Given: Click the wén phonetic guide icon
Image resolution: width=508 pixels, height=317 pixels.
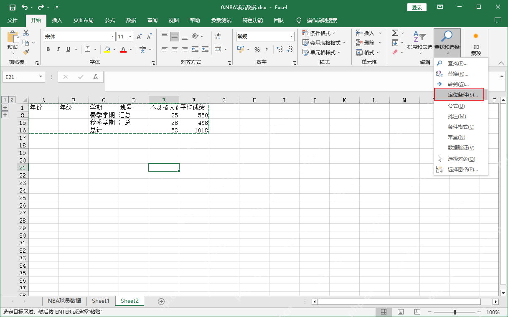Looking at the screenshot, I should coord(143,49).
